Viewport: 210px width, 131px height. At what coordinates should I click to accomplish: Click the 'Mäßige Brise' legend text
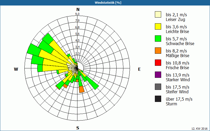coord(178,56)
